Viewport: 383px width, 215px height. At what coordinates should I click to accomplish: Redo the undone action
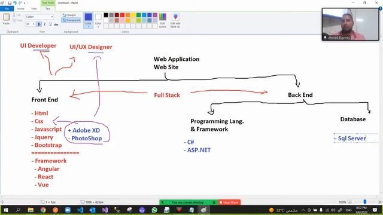[x=20, y=3]
